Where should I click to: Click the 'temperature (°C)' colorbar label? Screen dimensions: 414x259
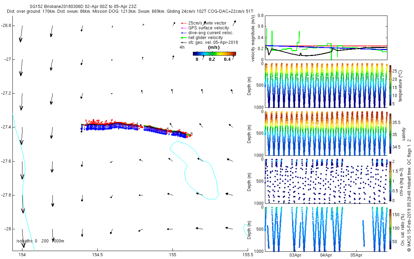click(x=401, y=85)
